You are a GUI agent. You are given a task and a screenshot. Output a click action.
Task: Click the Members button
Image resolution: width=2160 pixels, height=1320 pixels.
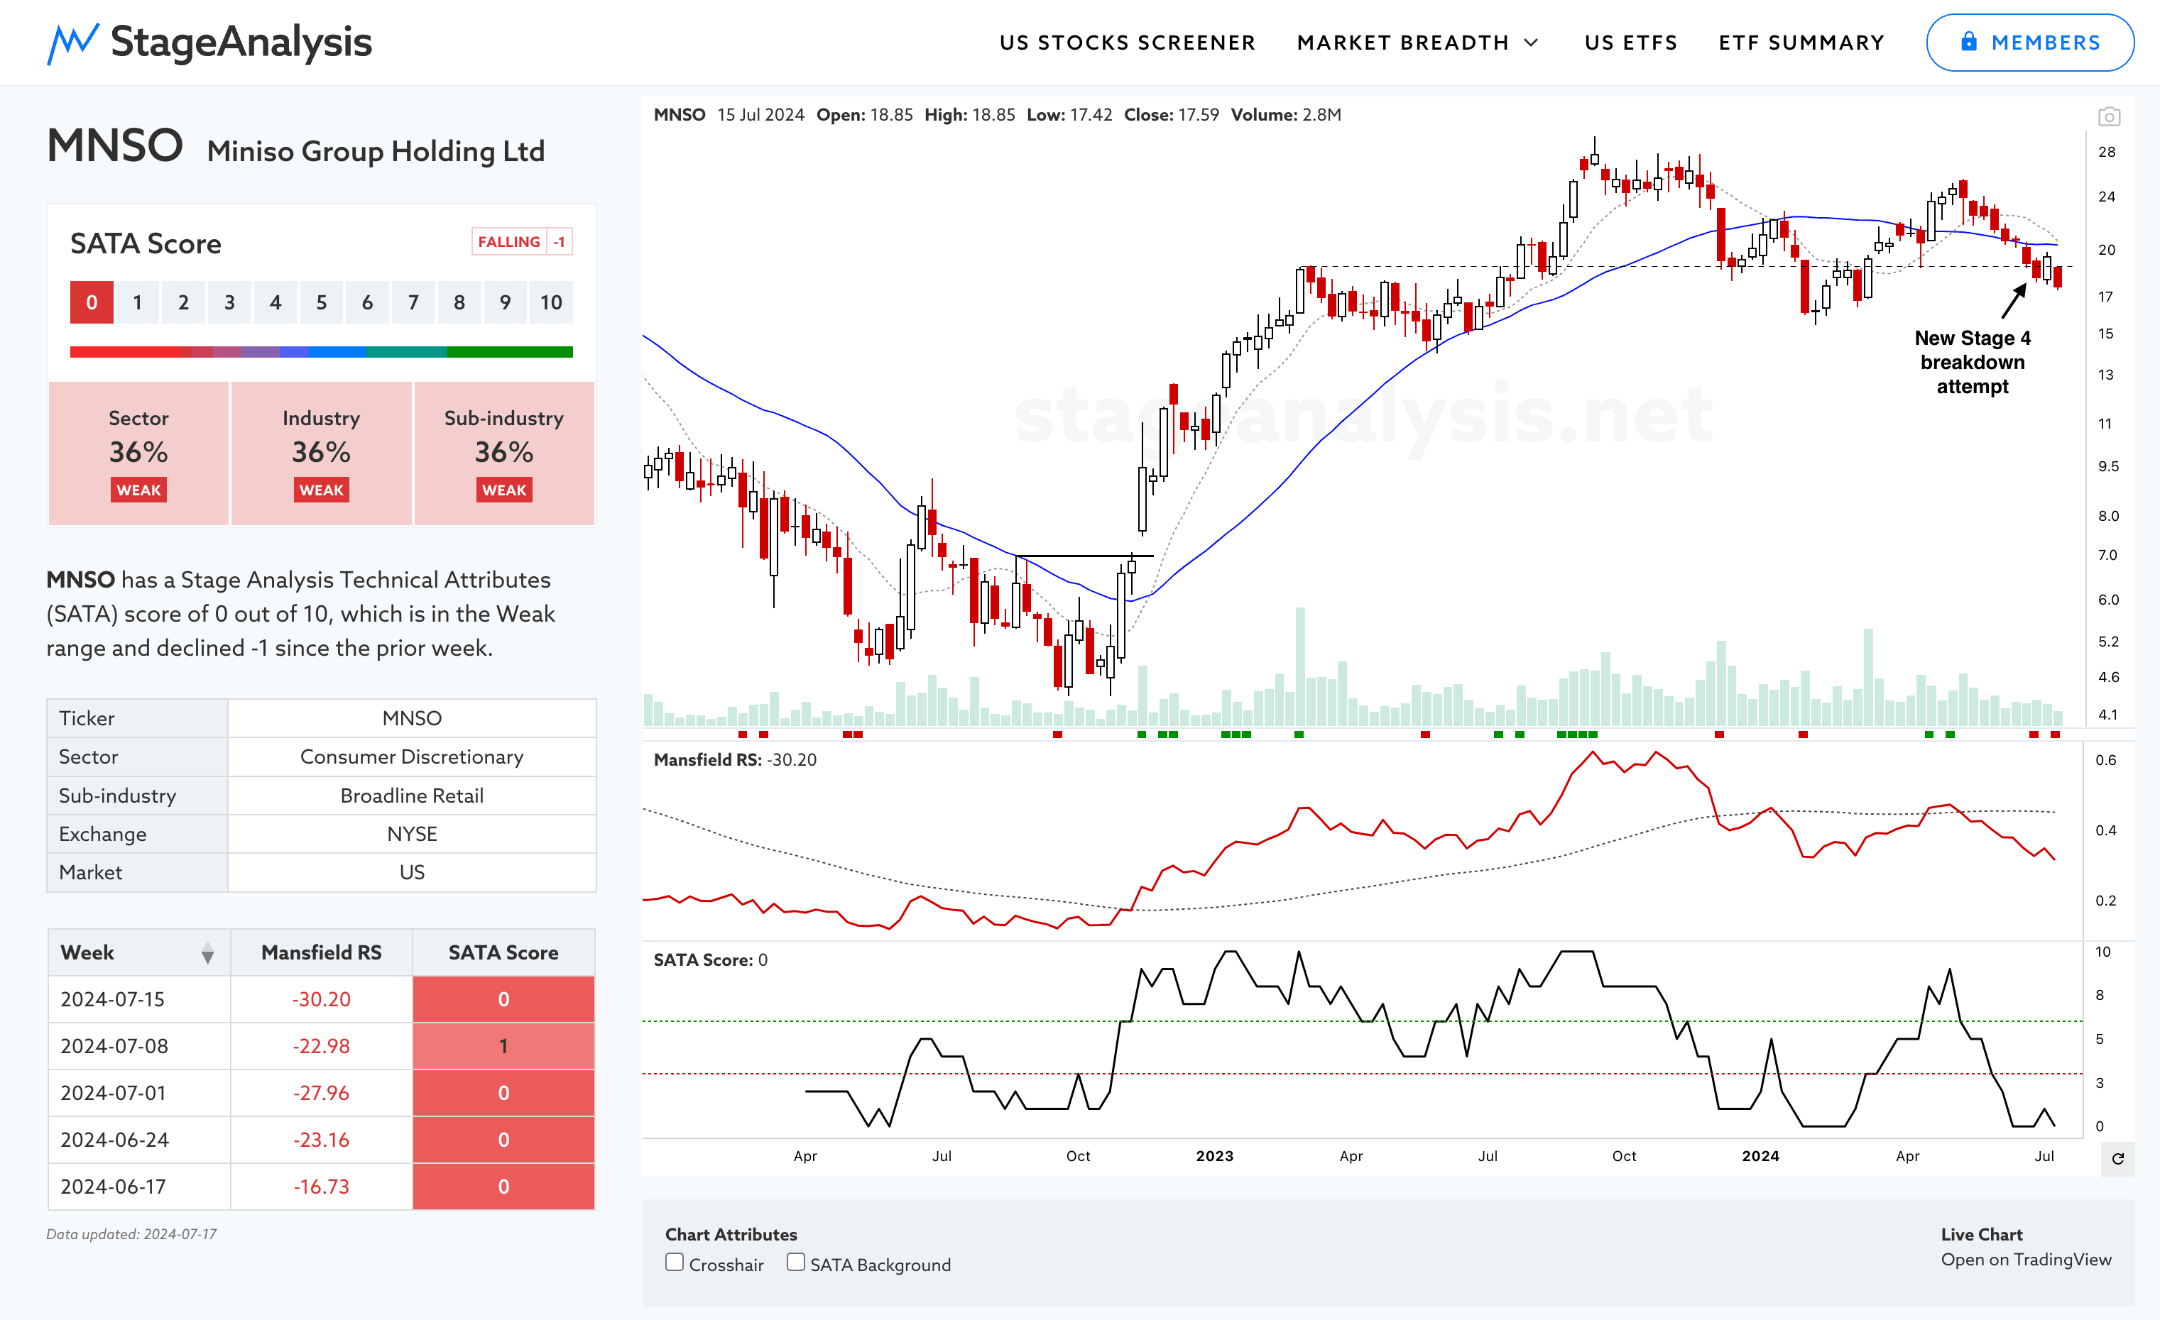pyautogui.click(x=2029, y=42)
